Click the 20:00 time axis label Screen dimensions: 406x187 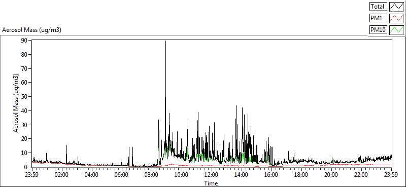[x=332, y=174]
